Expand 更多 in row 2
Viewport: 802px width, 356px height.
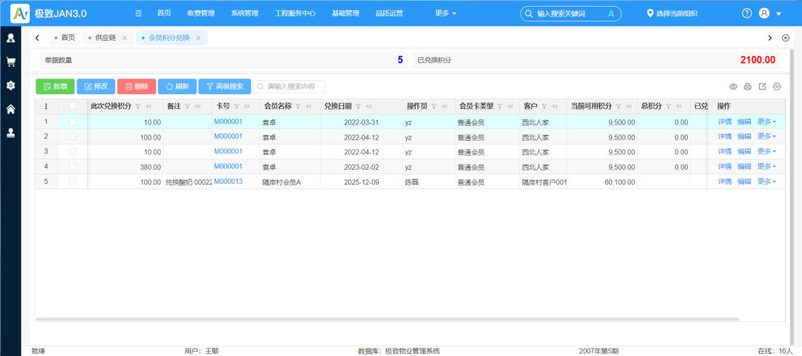(x=766, y=136)
